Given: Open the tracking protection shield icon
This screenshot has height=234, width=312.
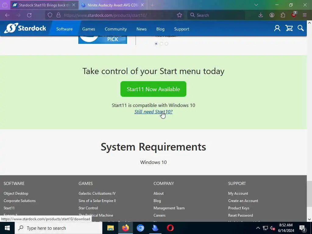Looking at the screenshot, I should click(x=50, y=15).
